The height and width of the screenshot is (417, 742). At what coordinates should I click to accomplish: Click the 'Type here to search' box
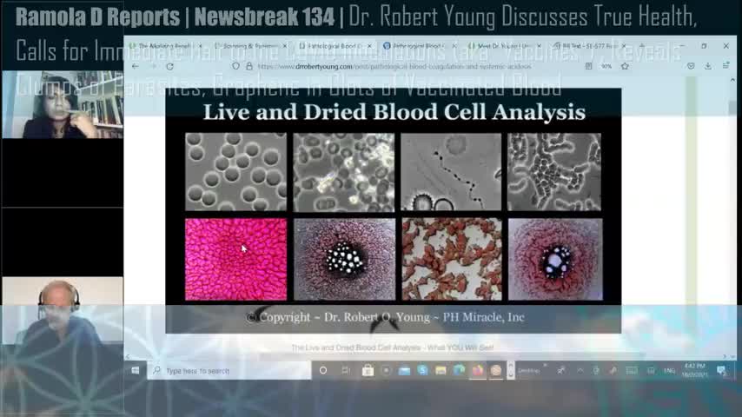229,371
